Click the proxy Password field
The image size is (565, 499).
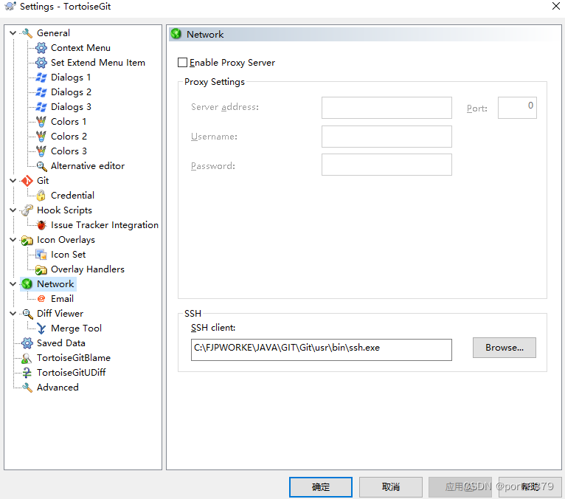click(387, 165)
